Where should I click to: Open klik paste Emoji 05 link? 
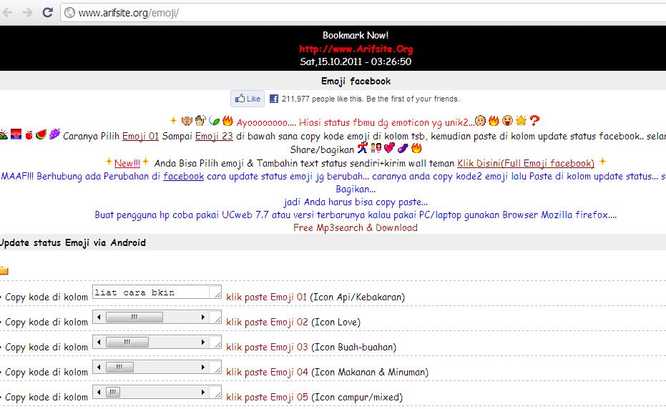pos(267,397)
